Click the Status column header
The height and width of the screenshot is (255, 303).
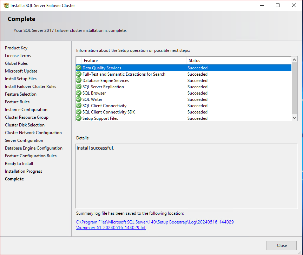(239, 61)
